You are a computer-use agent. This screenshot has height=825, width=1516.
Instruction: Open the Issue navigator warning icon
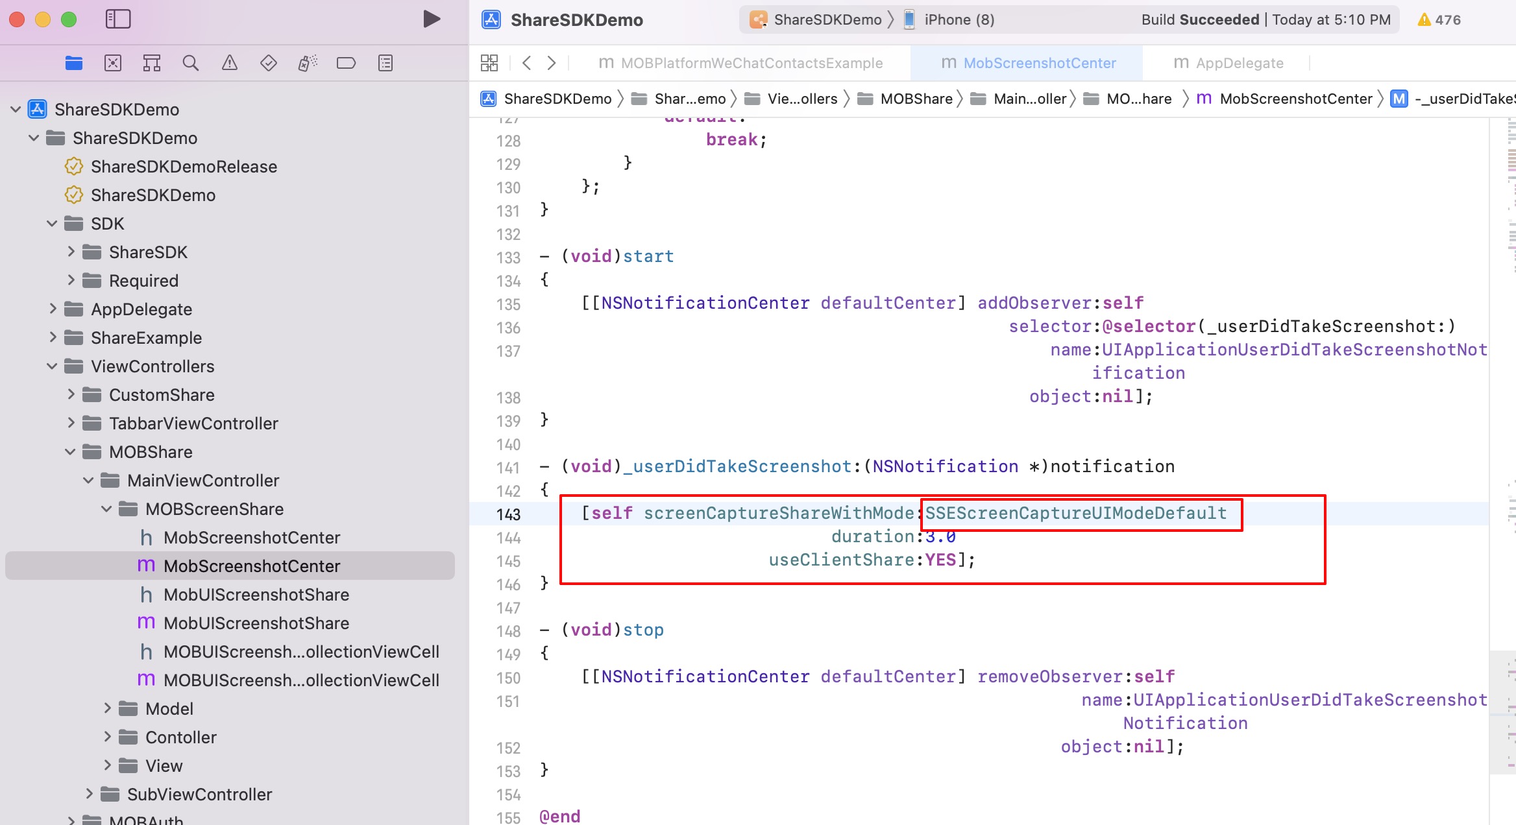230,63
